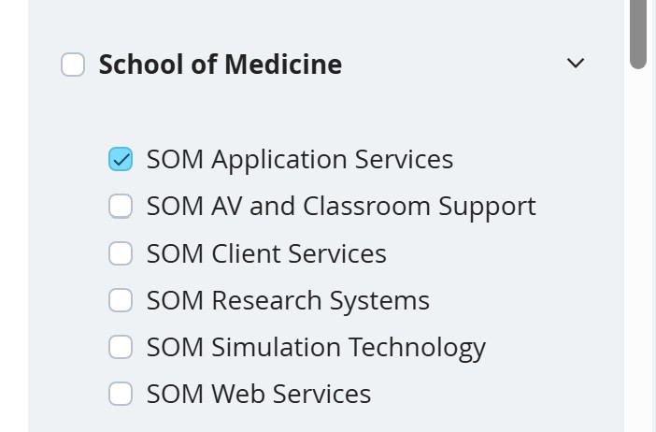Click the SOM Simulation Technology label

click(x=316, y=348)
